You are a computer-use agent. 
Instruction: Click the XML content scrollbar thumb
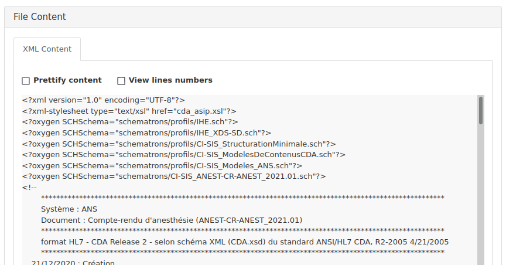pyautogui.click(x=481, y=110)
